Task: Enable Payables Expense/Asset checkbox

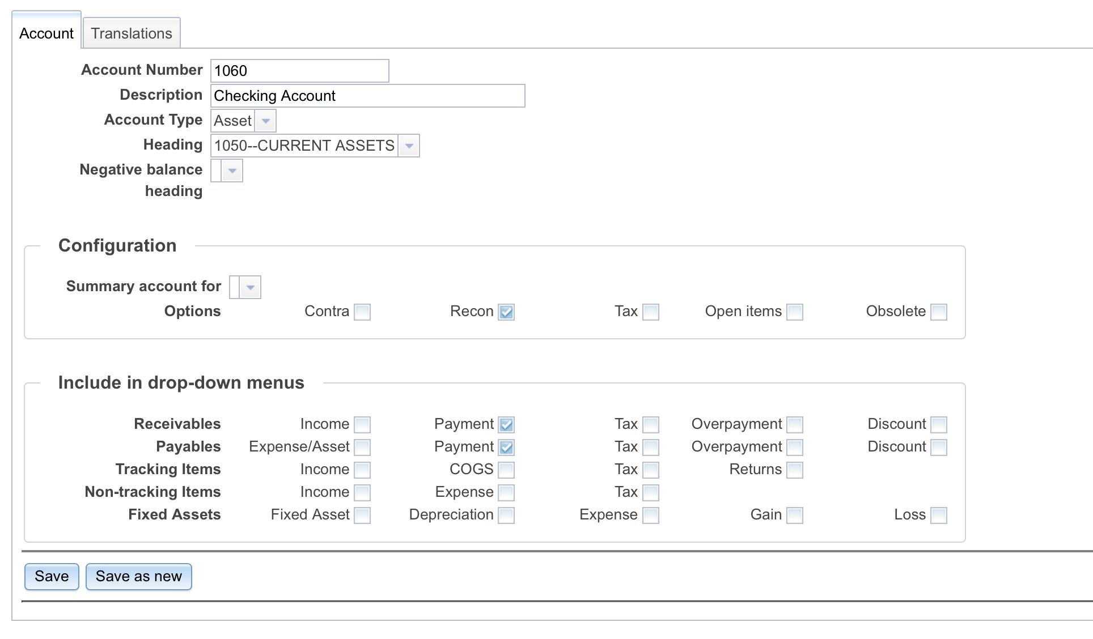Action: coord(362,447)
